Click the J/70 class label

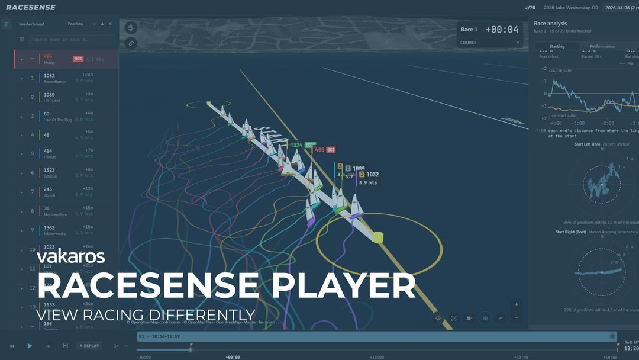pos(530,7)
